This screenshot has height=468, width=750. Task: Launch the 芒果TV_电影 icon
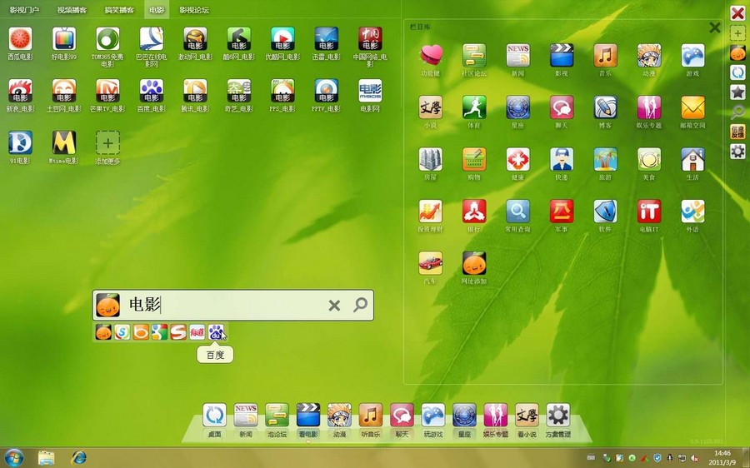click(107, 91)
